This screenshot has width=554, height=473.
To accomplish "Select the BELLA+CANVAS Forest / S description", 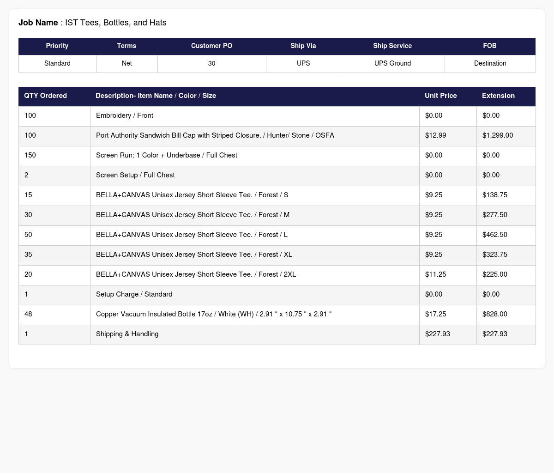I will coord(192,195).
